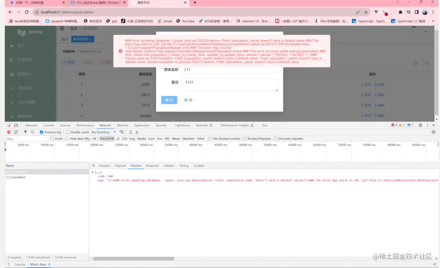Image resolution: width=440 pixels, height=268 pixels.
Task: Open the No throttling dropdown
Action: click(104, 132)
